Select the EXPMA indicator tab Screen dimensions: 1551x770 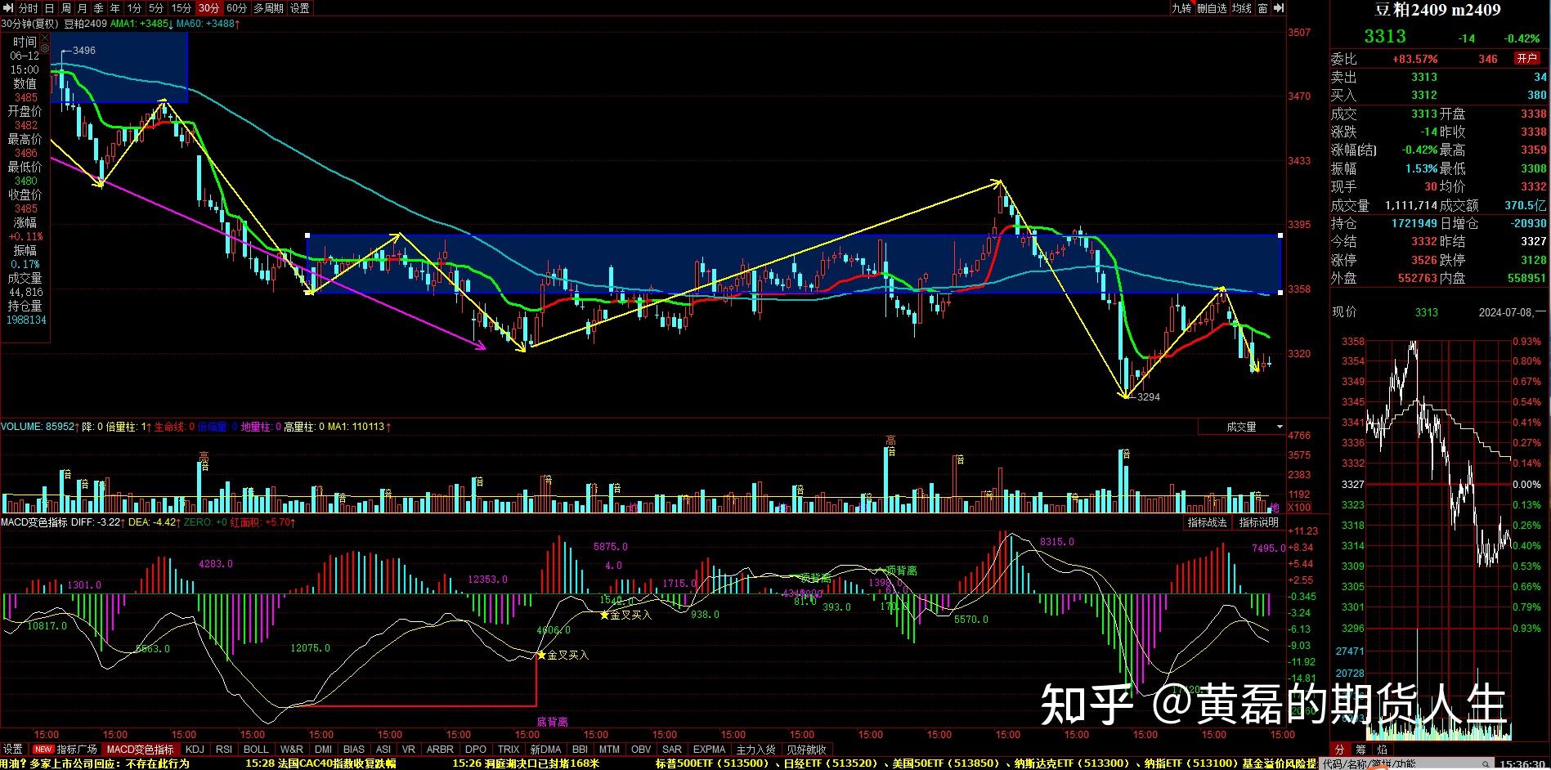[x=709, y=749]
